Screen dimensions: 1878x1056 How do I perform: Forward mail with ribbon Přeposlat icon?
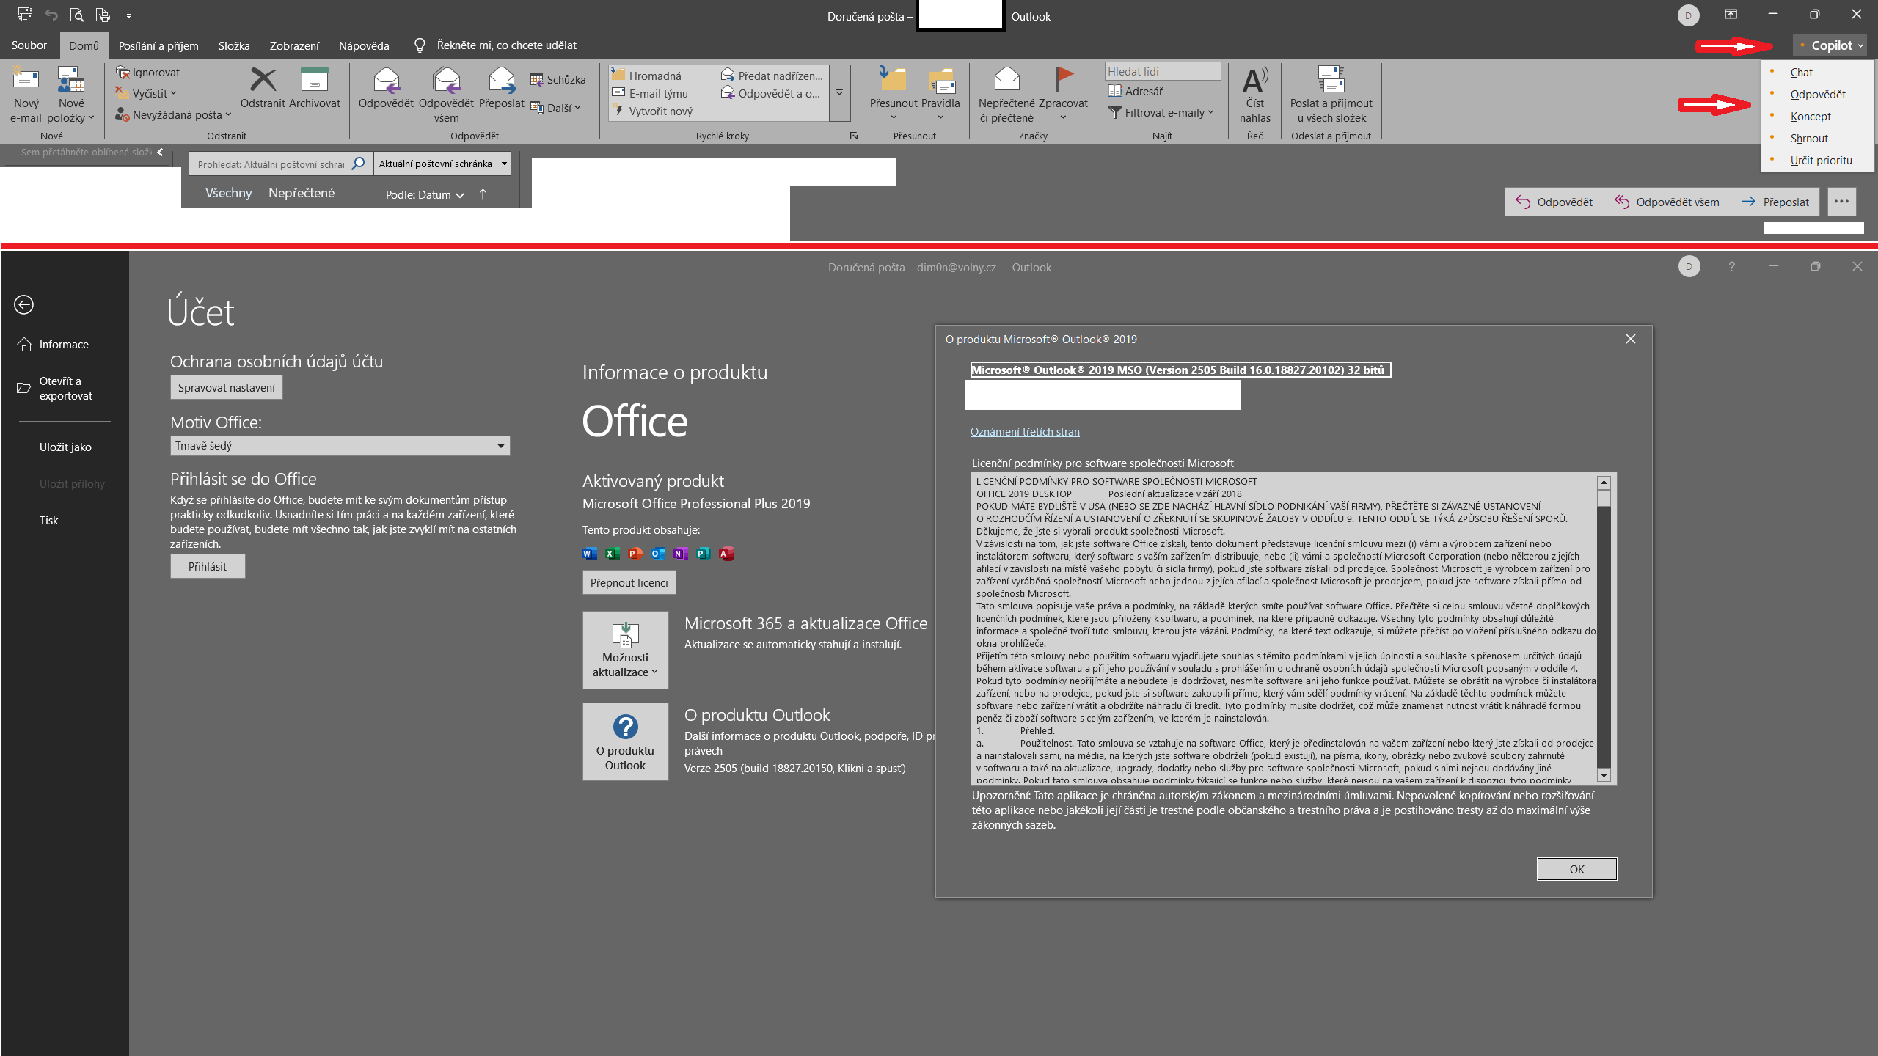tap(502, 81)
